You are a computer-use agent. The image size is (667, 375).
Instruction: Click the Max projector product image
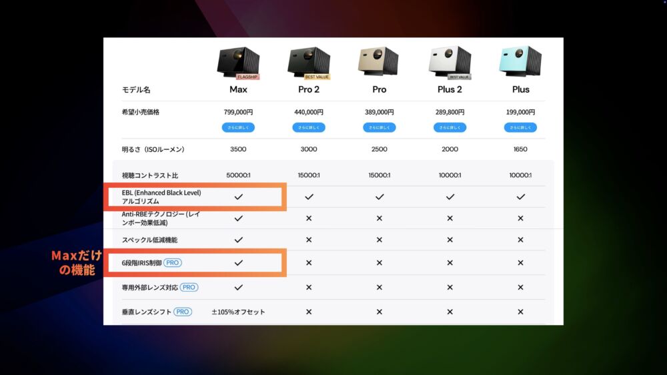(238, 62)
